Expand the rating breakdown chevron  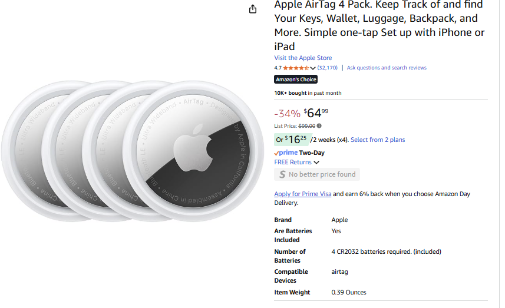313,68
